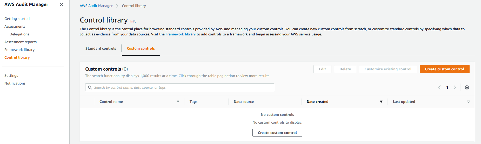Click Create custom control in empty table
481x144 pixels.
[277, 133]
